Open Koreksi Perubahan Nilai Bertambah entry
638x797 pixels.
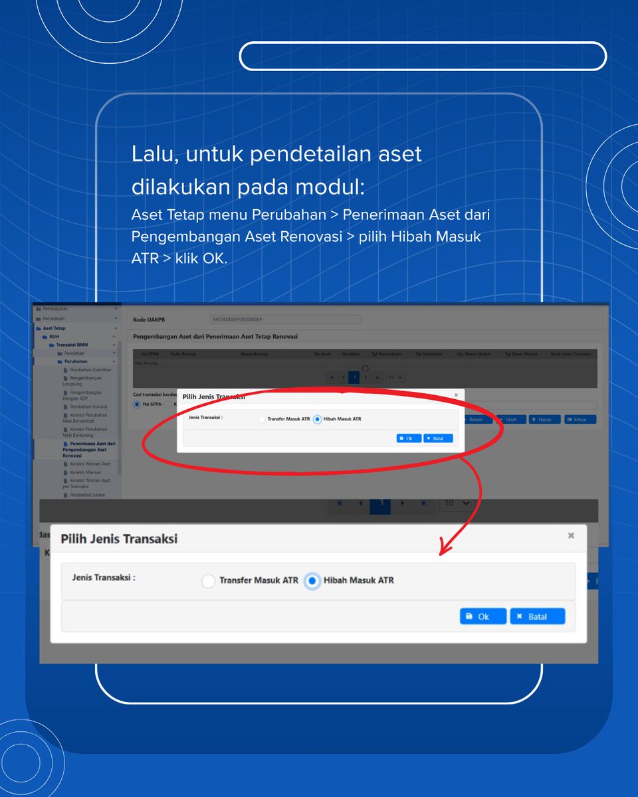point(86,418)
